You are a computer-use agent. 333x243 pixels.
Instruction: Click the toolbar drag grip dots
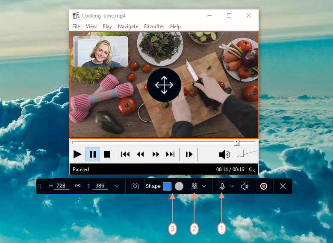tap(40, 186)
